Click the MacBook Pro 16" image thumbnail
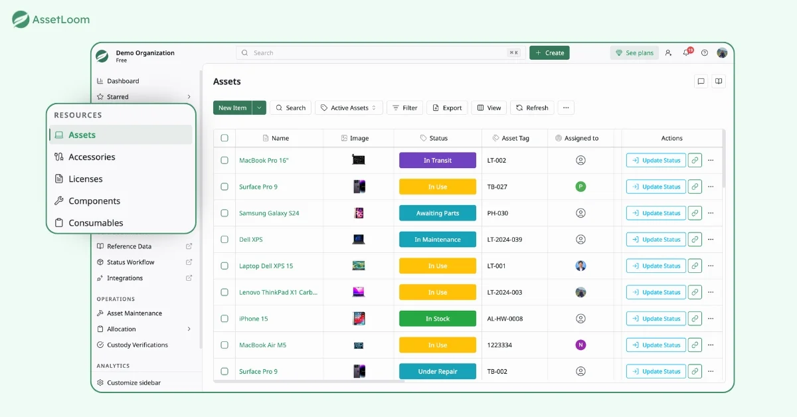This screenshot has width=797, height=417. point(359,160)
